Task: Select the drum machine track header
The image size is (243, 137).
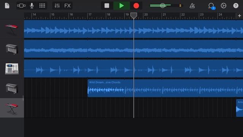Action: (x=12, y=68)
